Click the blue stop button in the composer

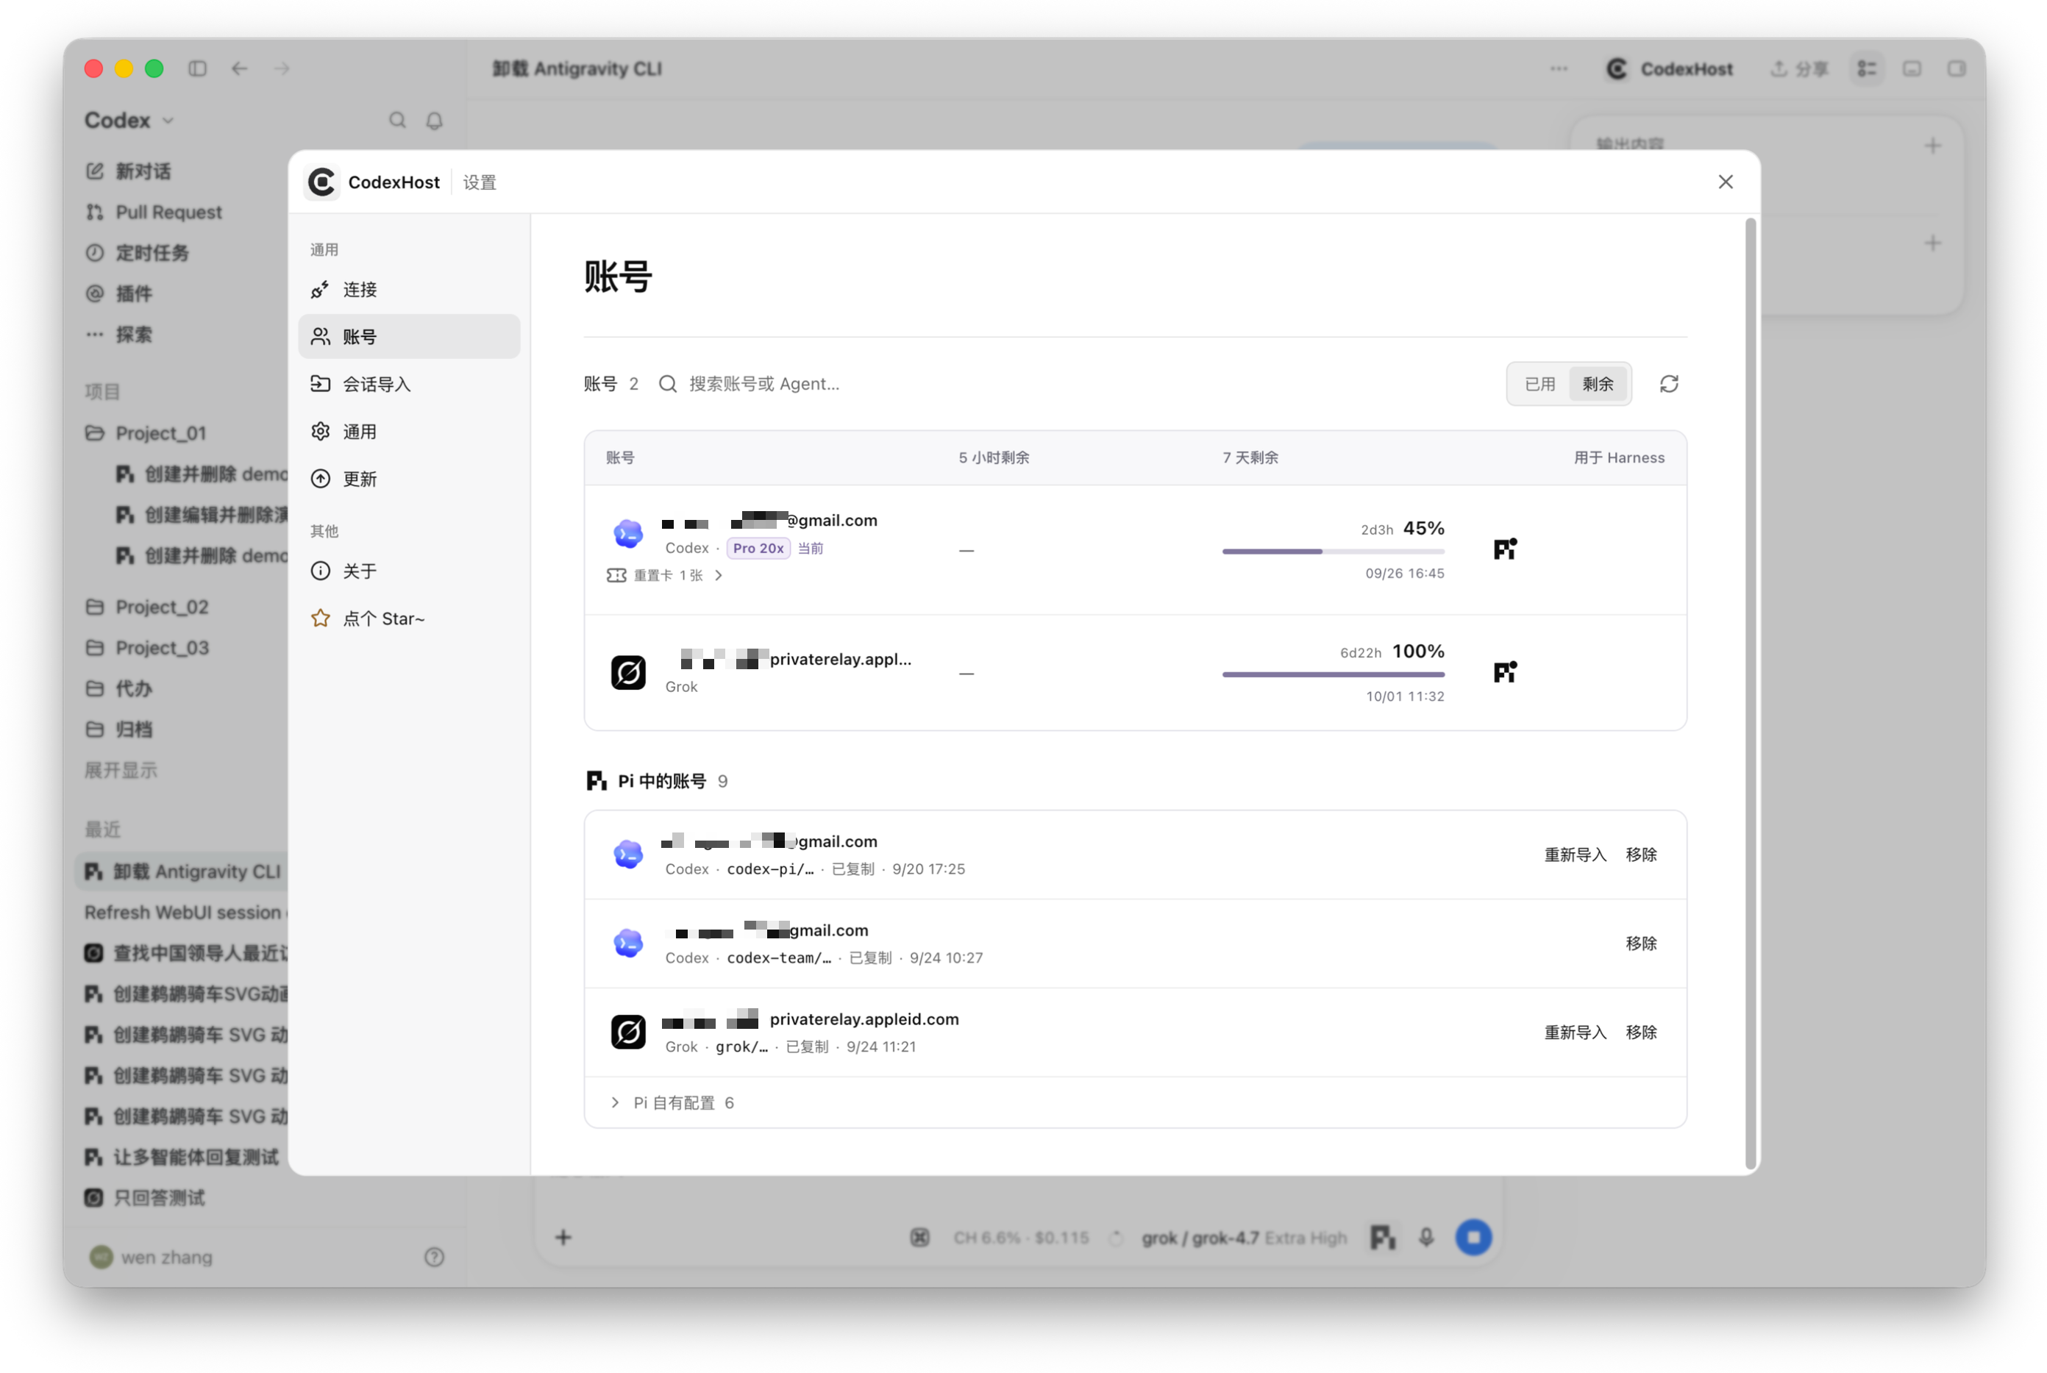point(1473,1237)
